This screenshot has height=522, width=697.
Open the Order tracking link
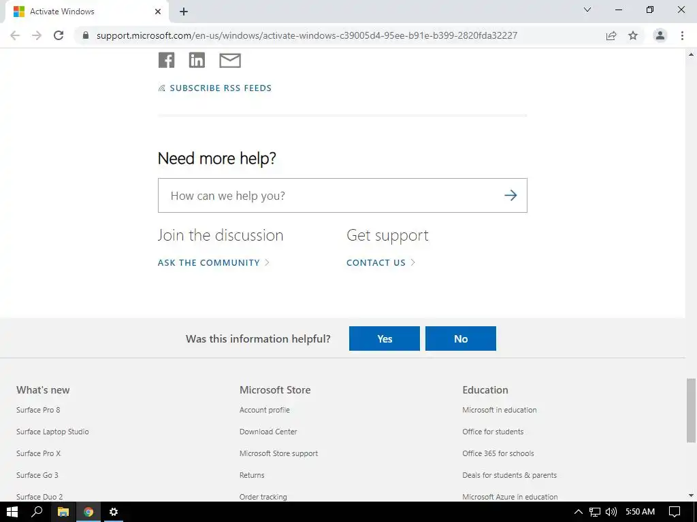263,497
